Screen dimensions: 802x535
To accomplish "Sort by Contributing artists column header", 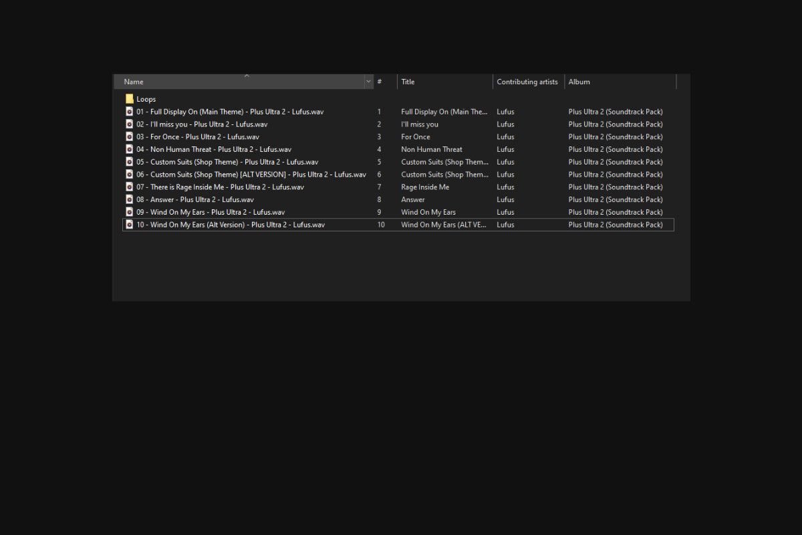I will coord(527,82).
